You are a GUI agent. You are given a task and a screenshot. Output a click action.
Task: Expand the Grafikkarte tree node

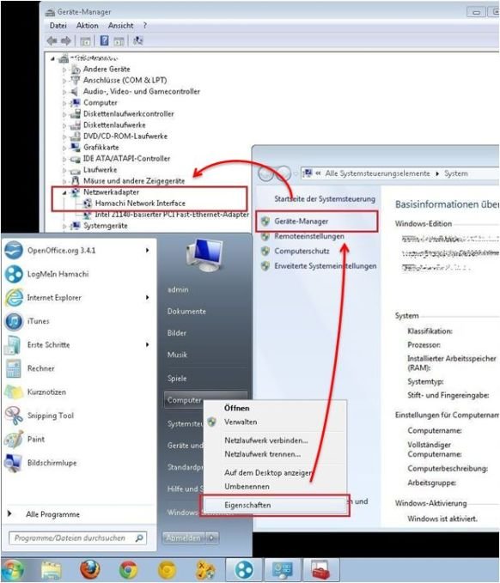(x=64, y=148)
